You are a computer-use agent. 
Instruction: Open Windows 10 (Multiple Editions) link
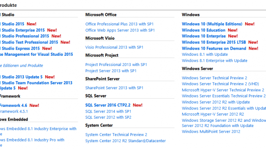click(x=212, y=24)
